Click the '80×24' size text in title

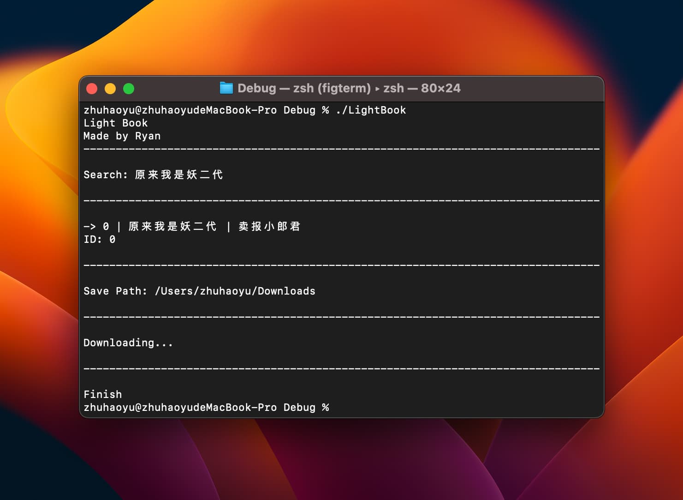pyautogui.click(x=440, y=88)
